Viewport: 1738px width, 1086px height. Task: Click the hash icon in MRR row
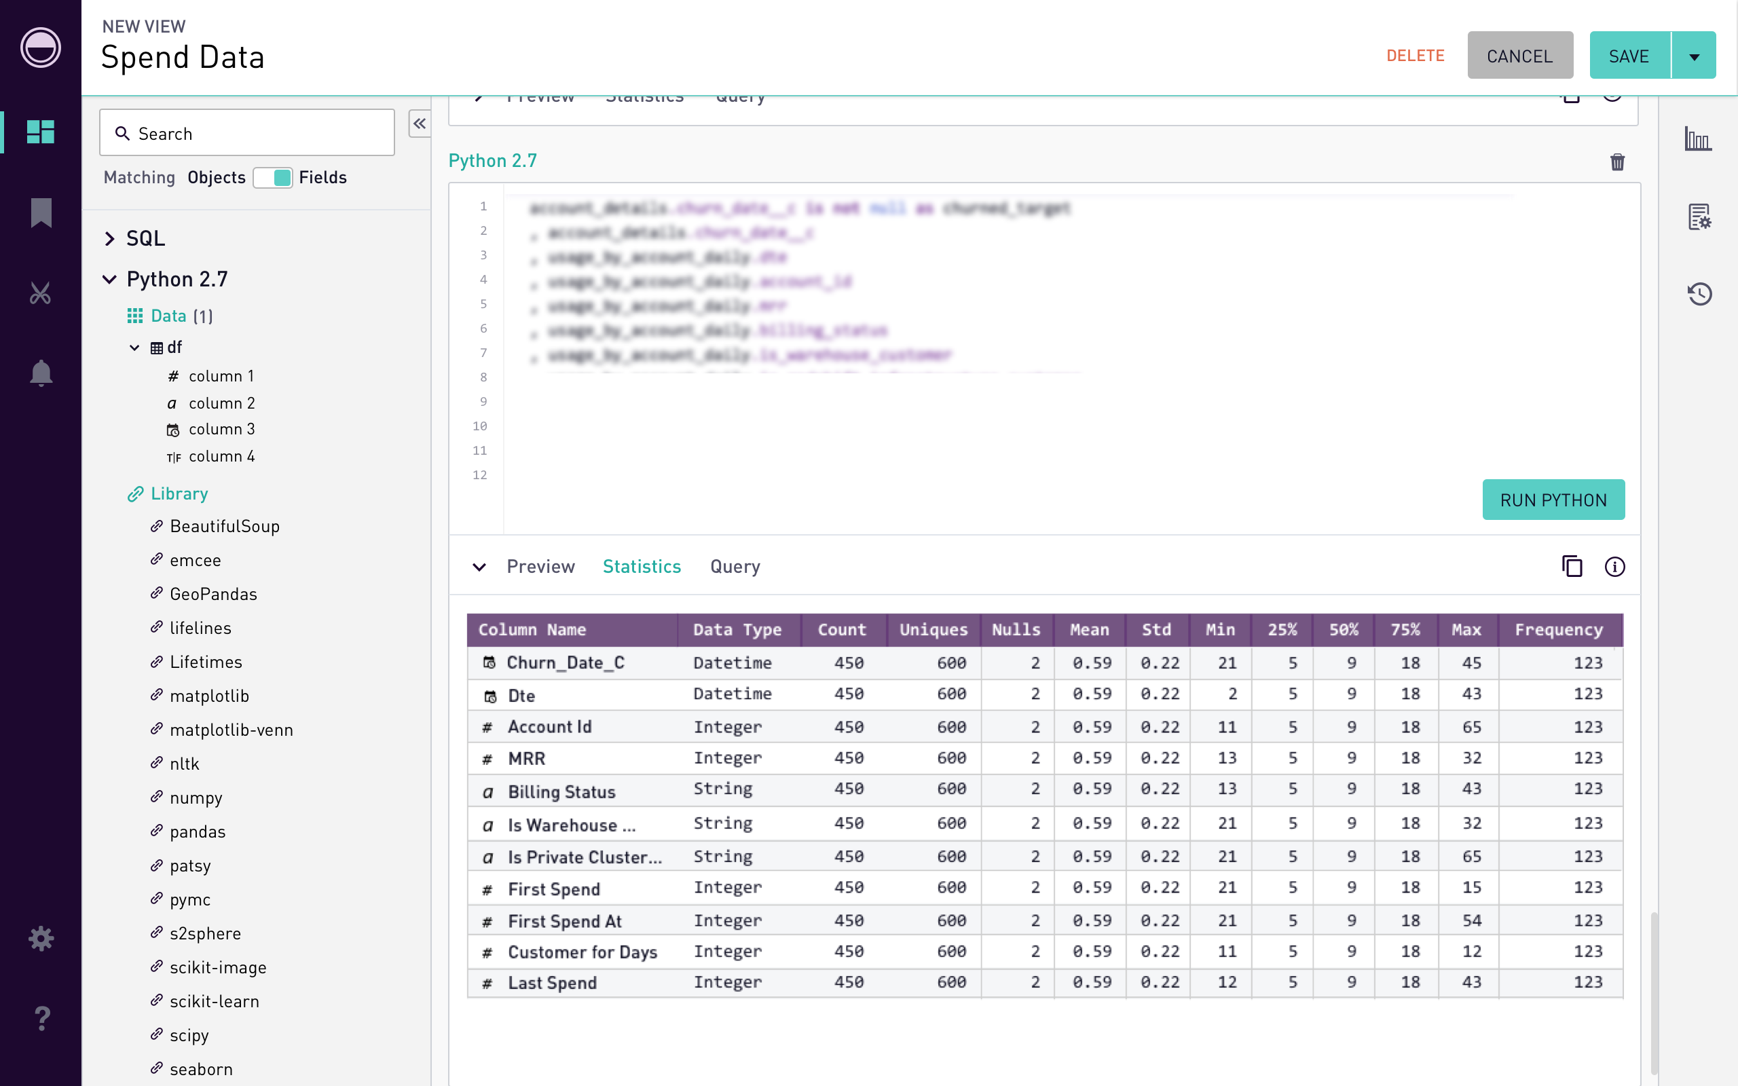[x=487, y=760]
